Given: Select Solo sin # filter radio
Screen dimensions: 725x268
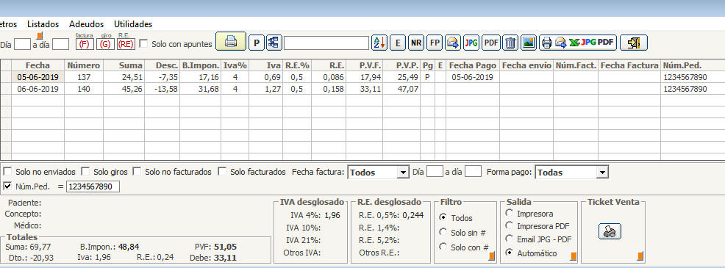Looking at the screenshot, I should [x=443, y=233].
